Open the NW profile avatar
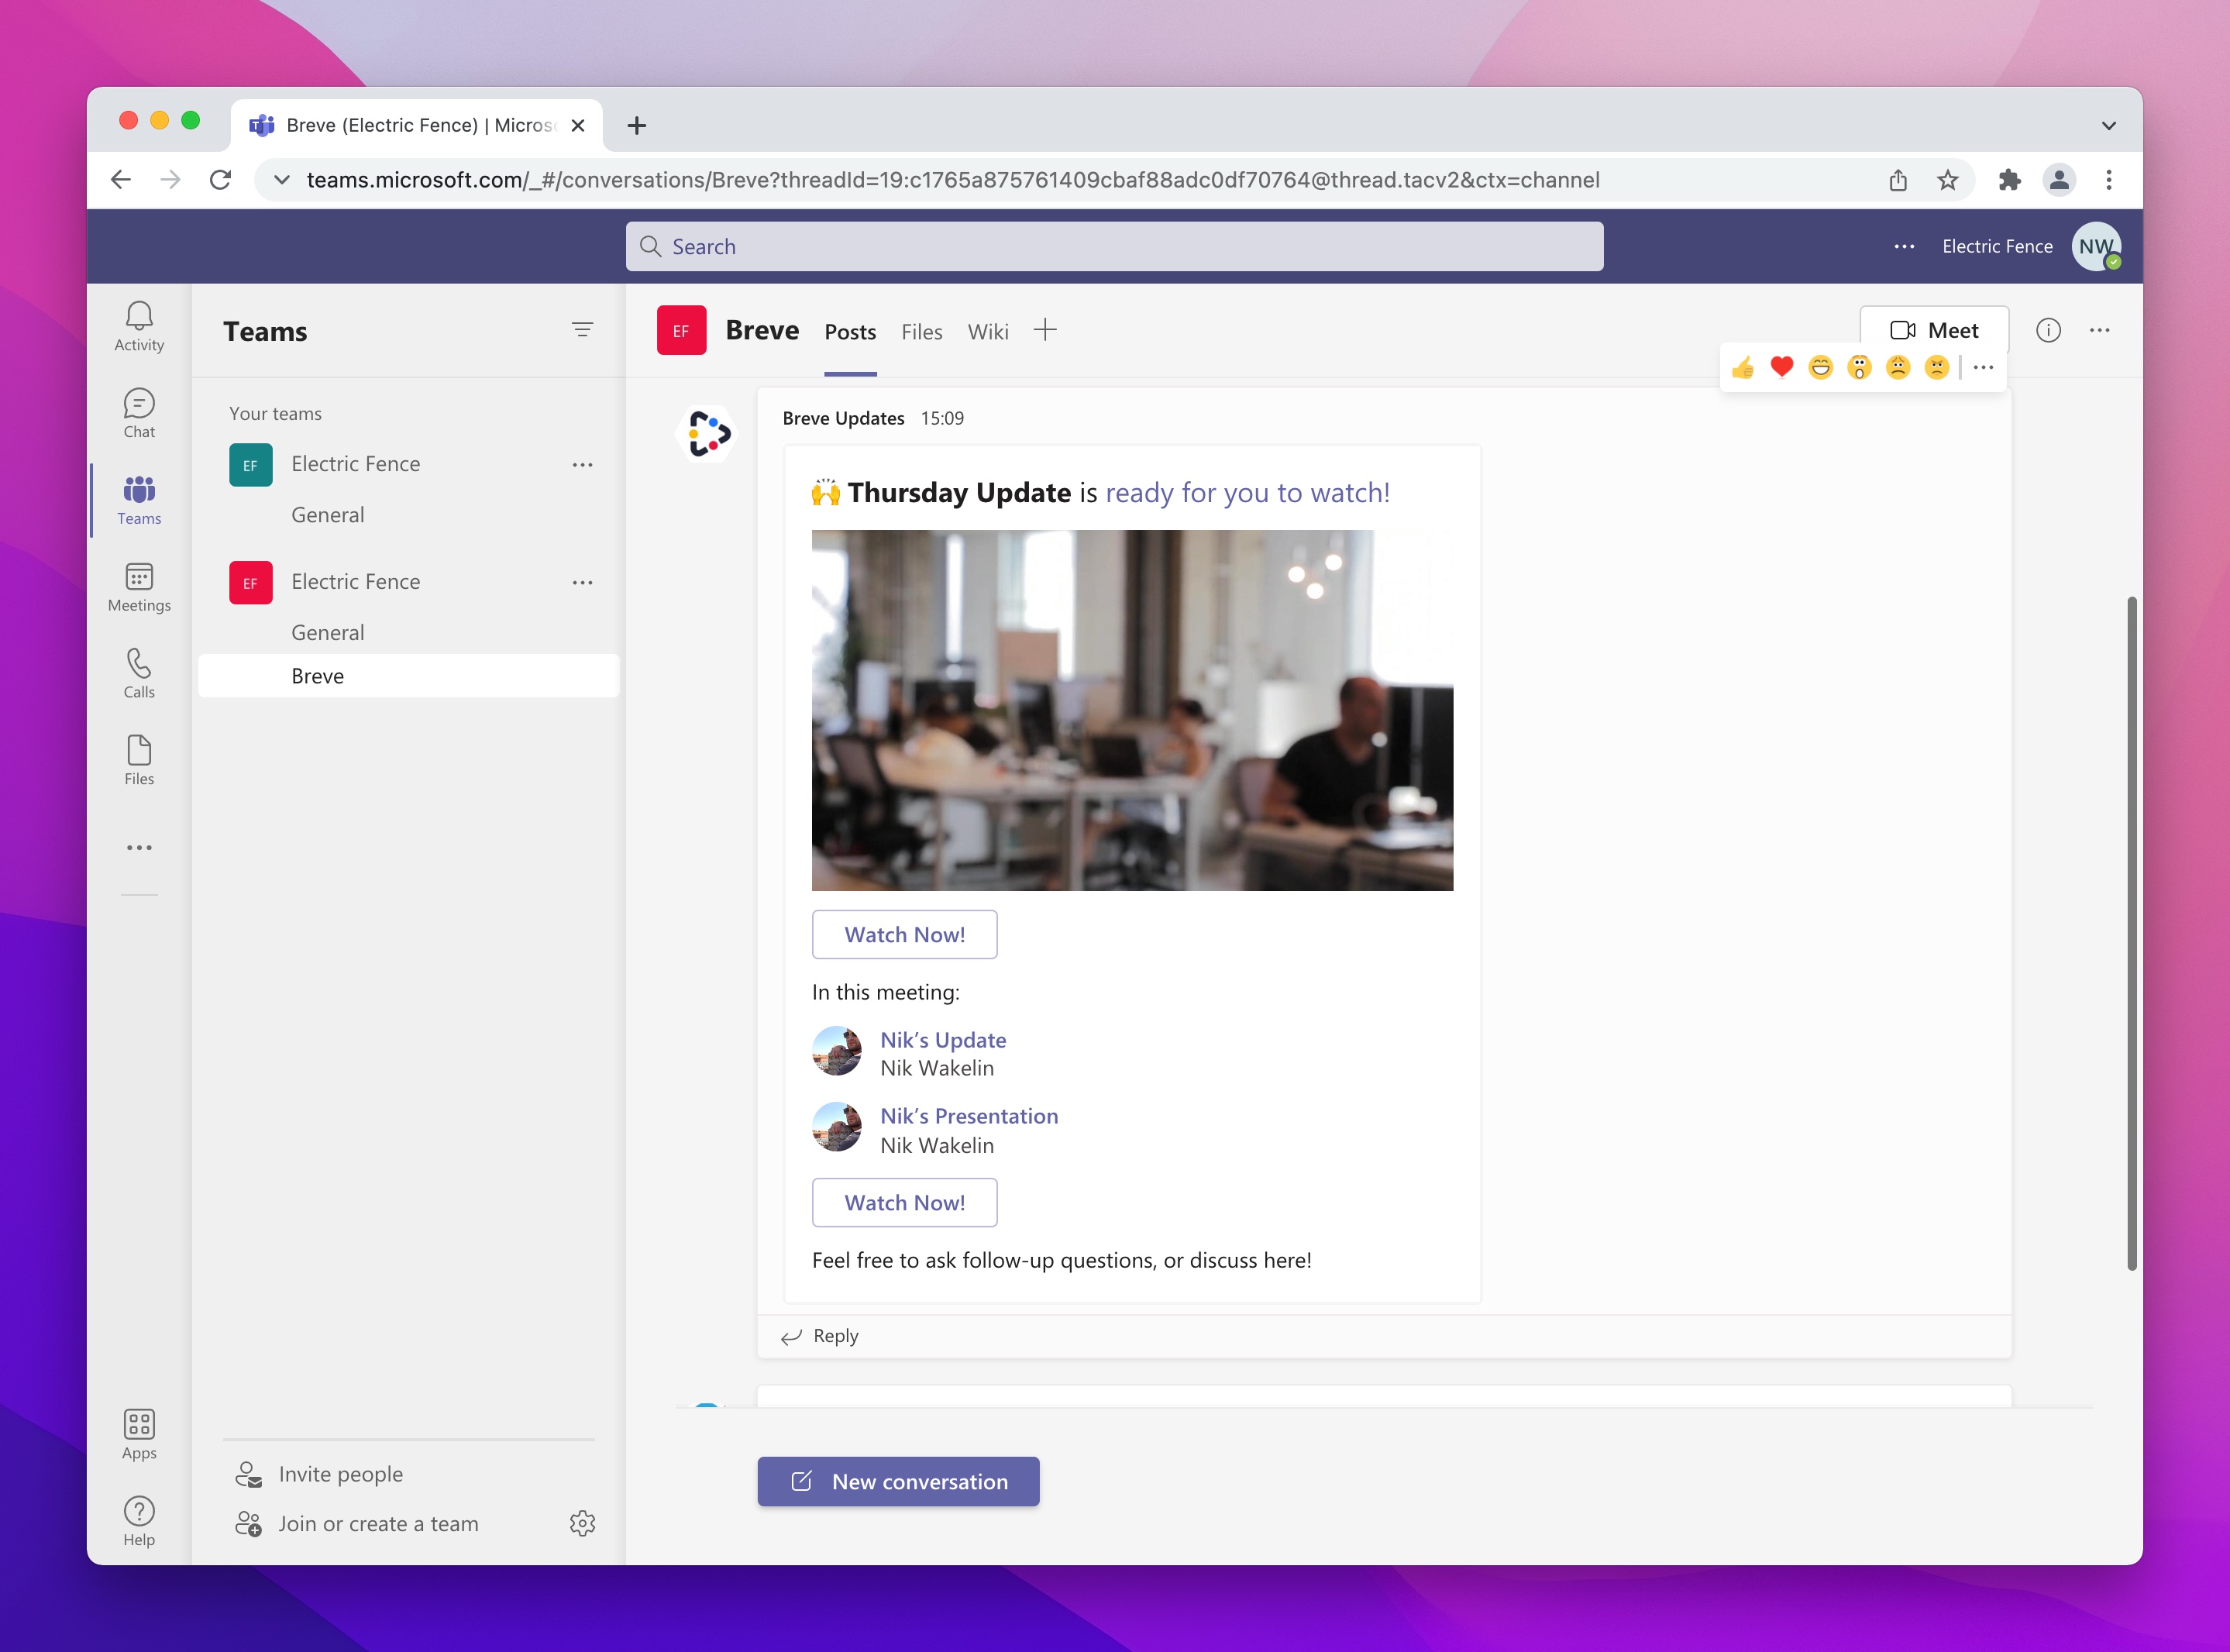 [2096, 246]
